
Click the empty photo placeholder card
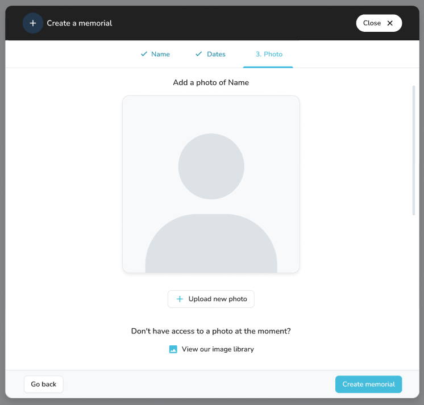coord(211,184)
